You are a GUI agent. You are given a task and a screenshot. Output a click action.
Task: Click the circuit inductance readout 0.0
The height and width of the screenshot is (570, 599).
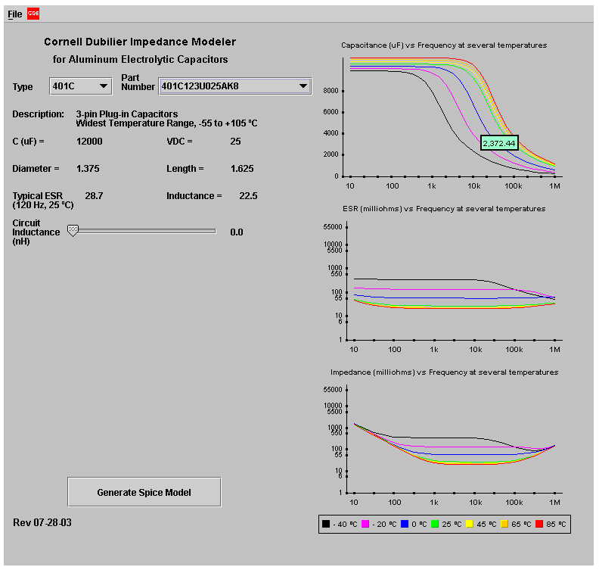coord(237,232)
